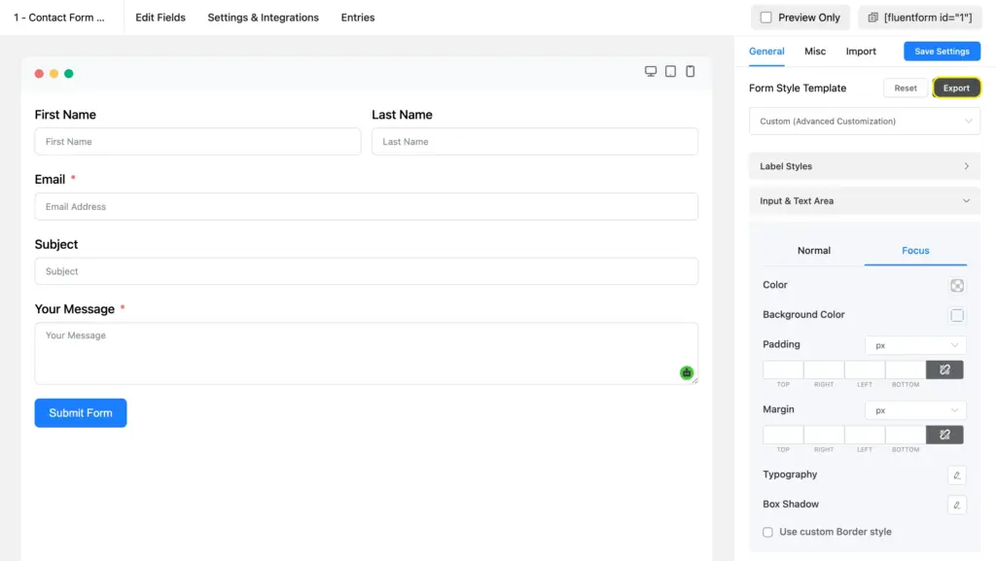
Task: Enable Use custom Border style
Action: 768,532
